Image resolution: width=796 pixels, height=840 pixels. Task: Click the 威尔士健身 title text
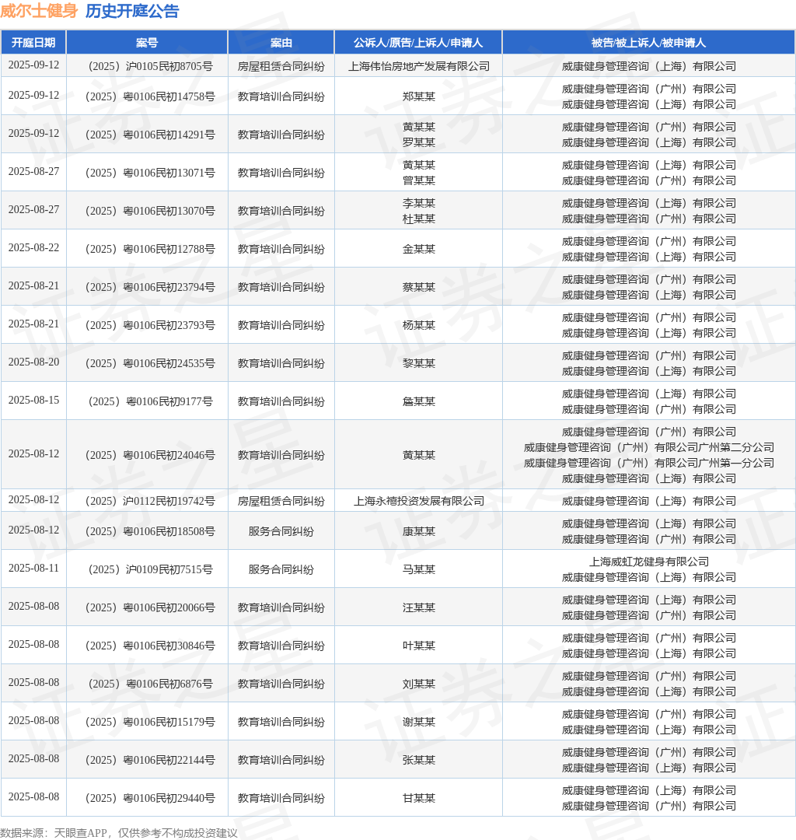click(39, 11)
